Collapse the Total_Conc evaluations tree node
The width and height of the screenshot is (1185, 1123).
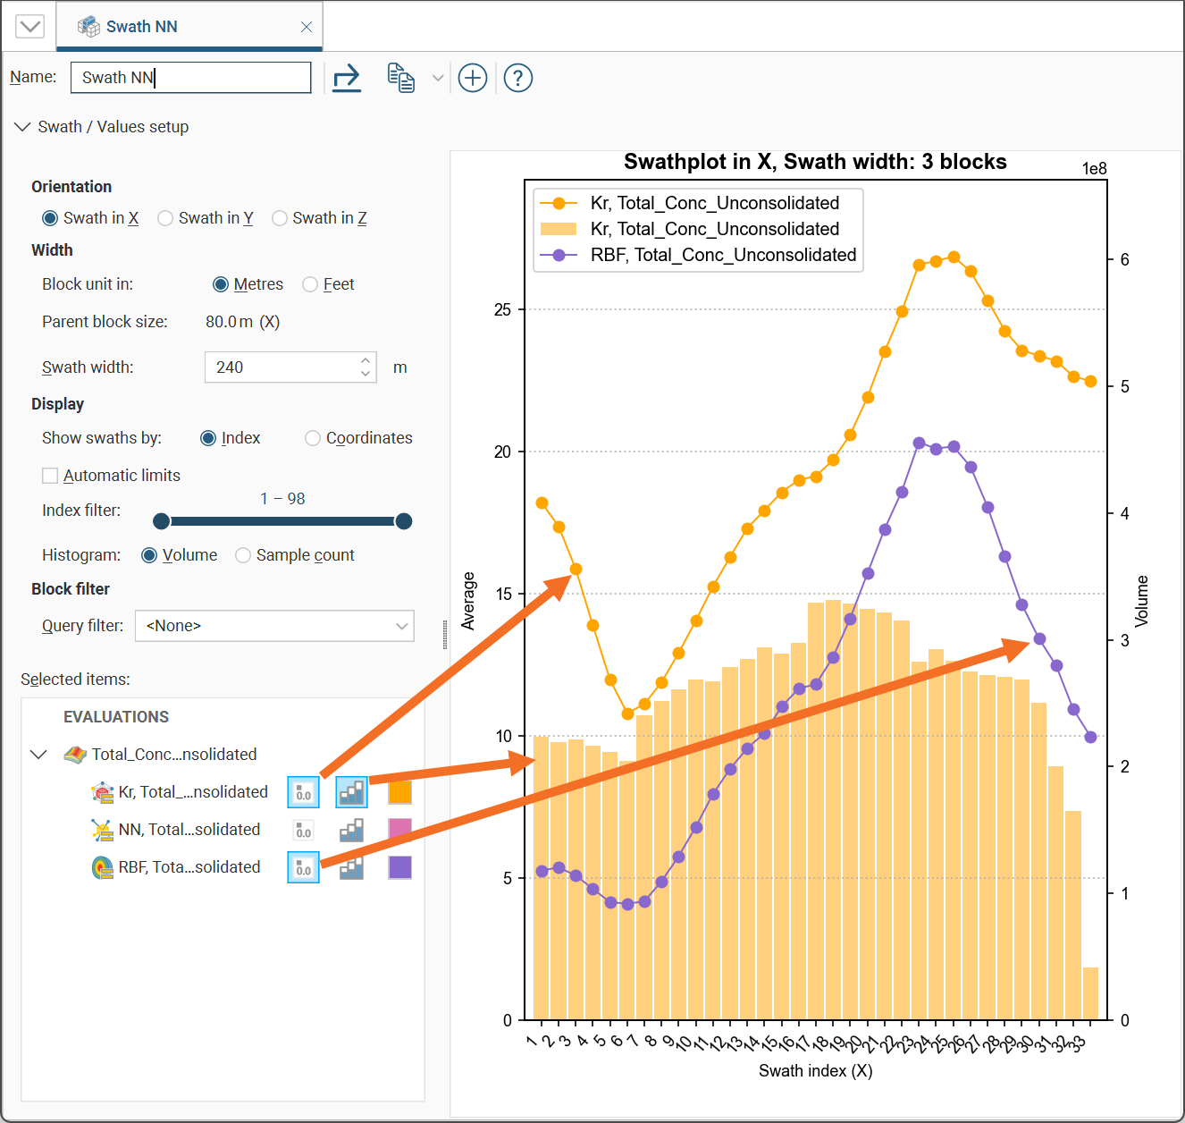[x=38, y=755]
